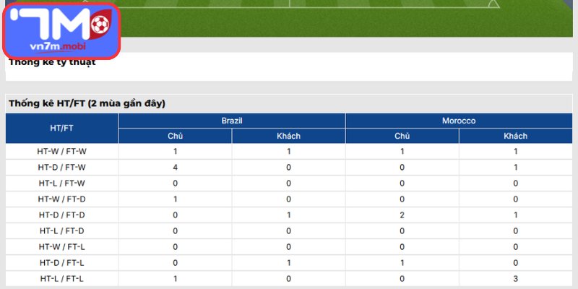Select the HT-D / FT-L row label
Viewport: 578px width, 289px height.
tap(61, 263)
